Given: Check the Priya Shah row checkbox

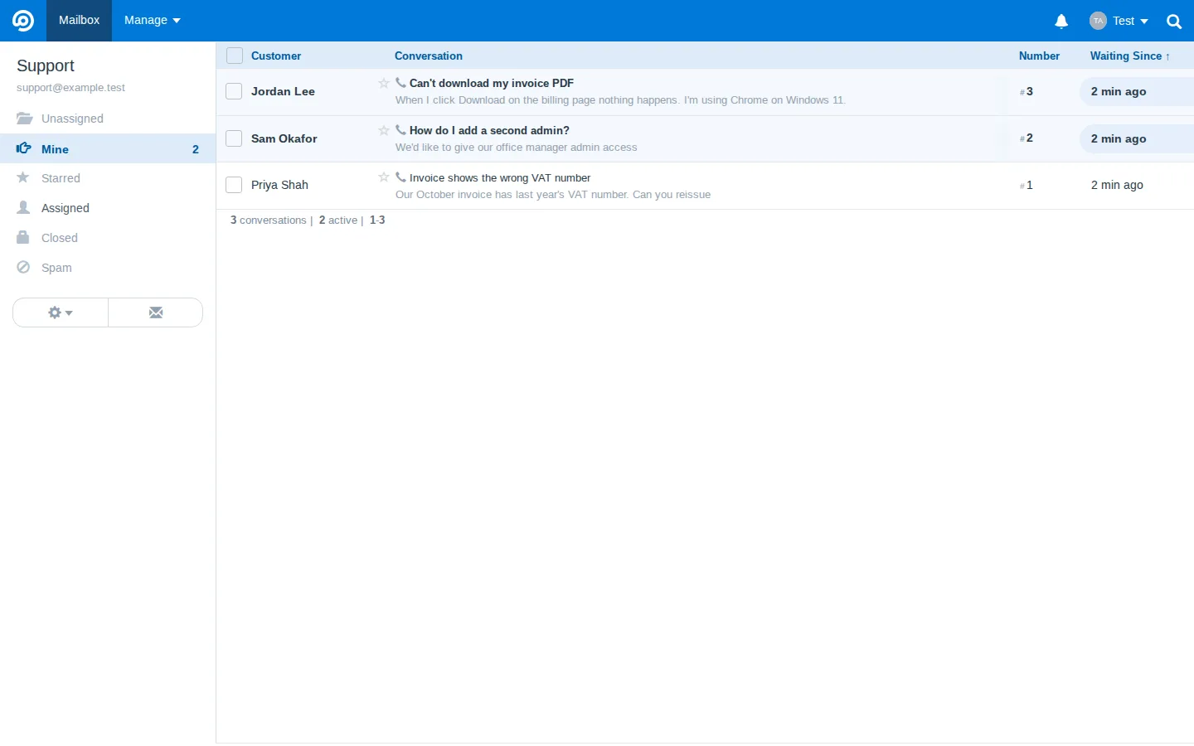Looking at the screenshot, I should pos(234,185).
